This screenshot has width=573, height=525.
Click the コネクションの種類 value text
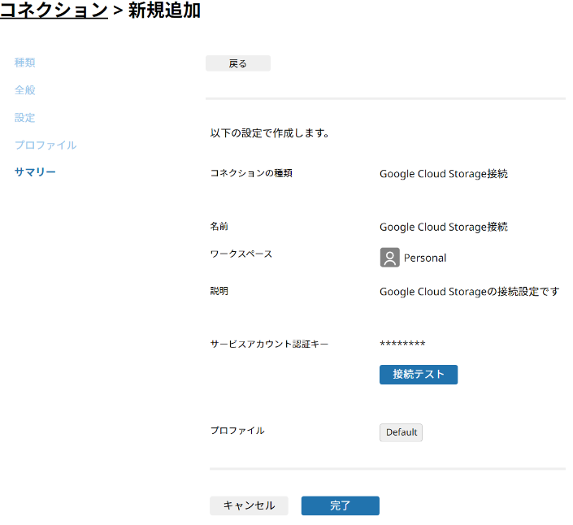coord(443,174)
